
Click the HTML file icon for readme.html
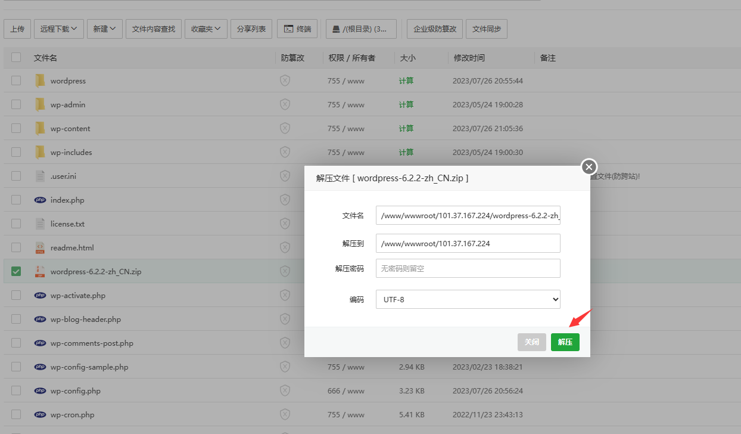click(40, 247)
